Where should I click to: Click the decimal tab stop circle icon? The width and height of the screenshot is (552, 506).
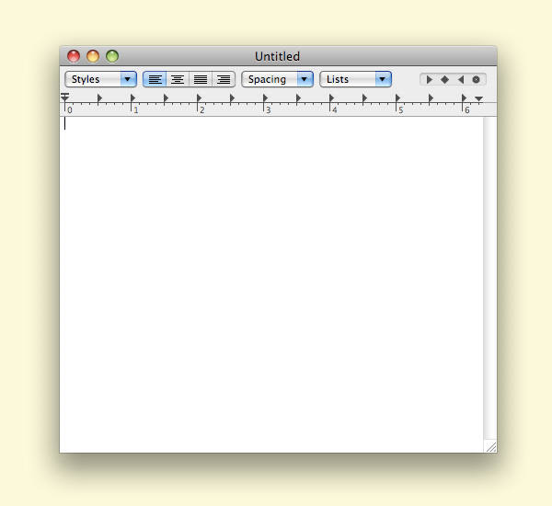click(x=476, y=79)
